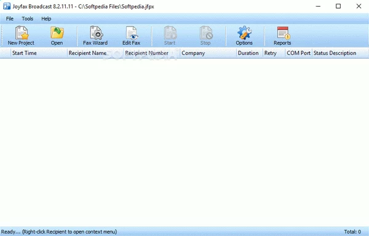The width and height of the screenshot is (369, 236).
Task: Open the Options settings icon
Action: (244, 36)
